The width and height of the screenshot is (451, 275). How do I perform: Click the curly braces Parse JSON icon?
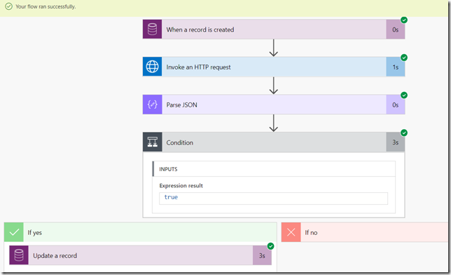tap(153, 105)
